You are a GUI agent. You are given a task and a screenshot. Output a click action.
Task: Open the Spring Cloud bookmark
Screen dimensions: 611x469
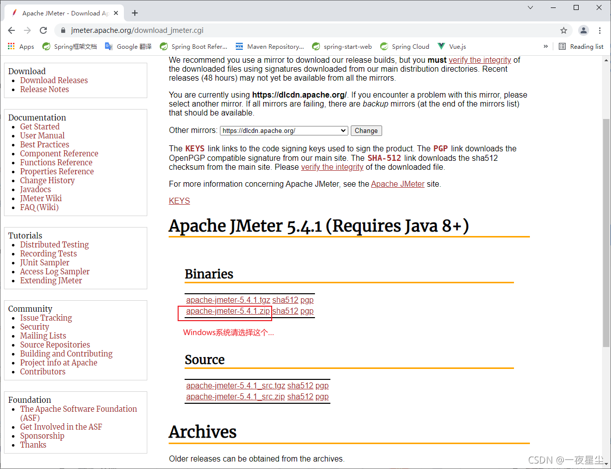tap(405, 46)
